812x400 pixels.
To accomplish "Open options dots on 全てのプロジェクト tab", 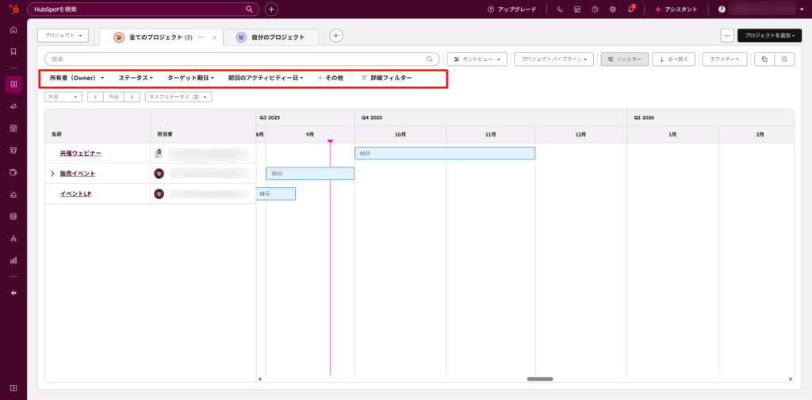I will pos(201,37).
